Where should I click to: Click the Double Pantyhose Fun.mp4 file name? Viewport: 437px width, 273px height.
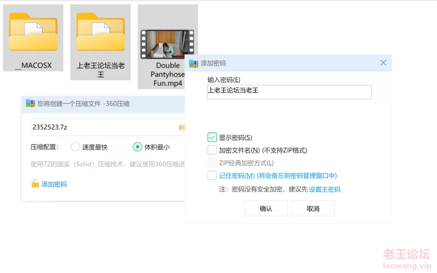168,74
